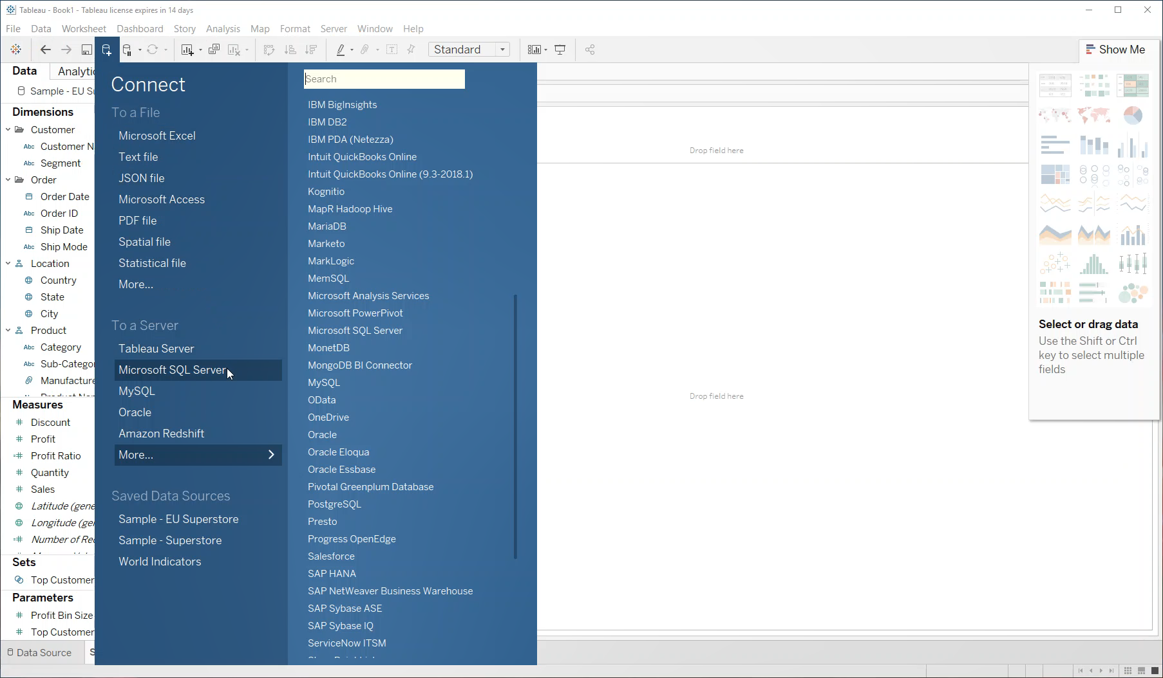Click the swap rows and columns icon

269,50
